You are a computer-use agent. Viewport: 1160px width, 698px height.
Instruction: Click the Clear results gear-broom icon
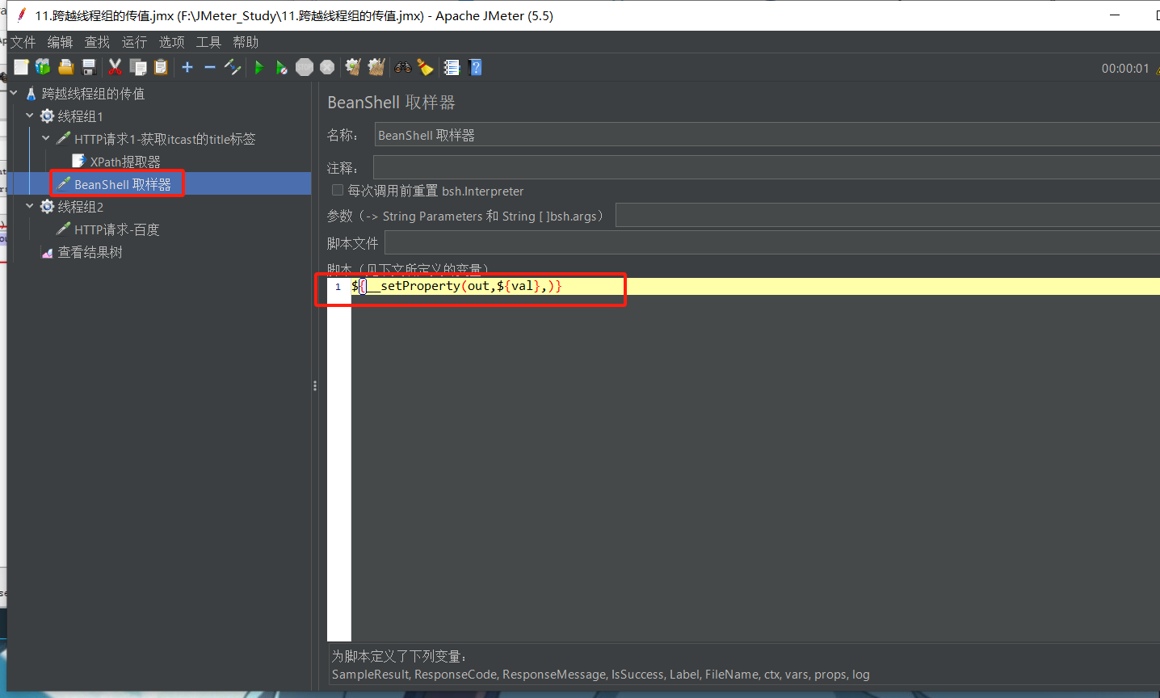pyautogui.click(x=353, y=67)
